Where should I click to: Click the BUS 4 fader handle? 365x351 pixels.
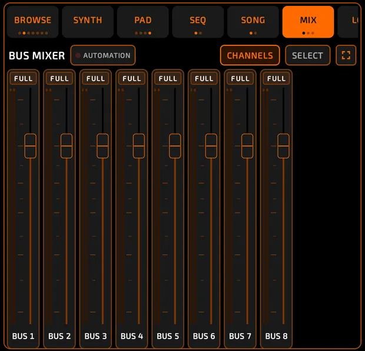[139, 146]
